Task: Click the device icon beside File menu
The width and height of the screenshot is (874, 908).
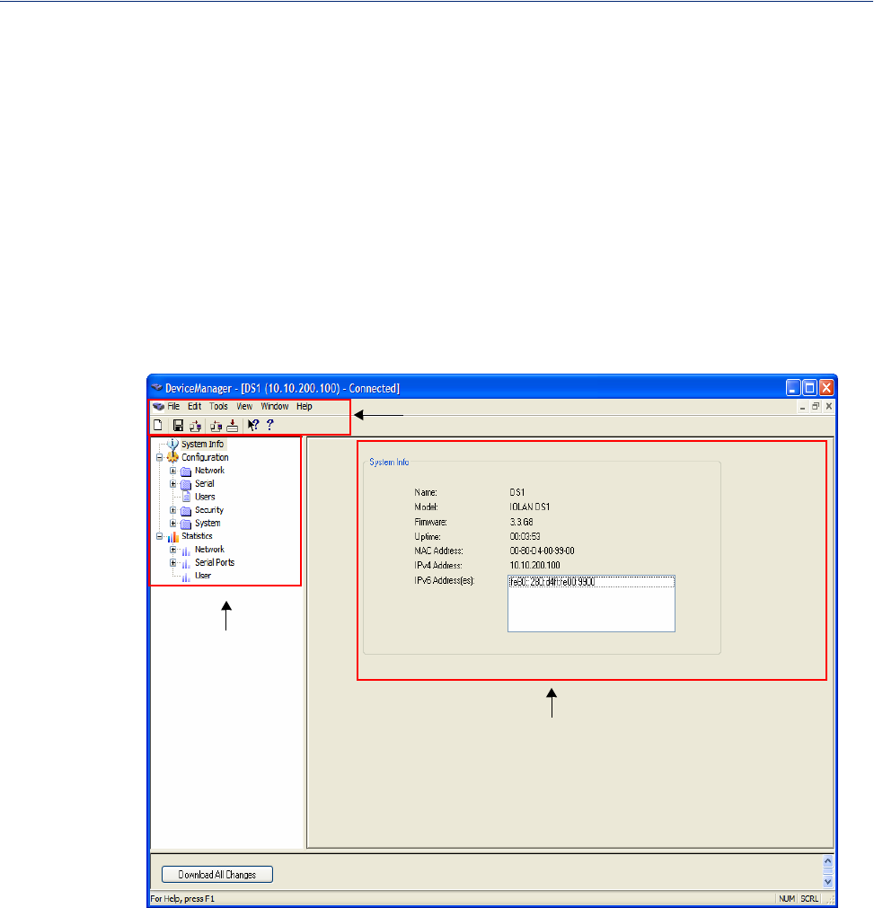Action: coord(158,407)
